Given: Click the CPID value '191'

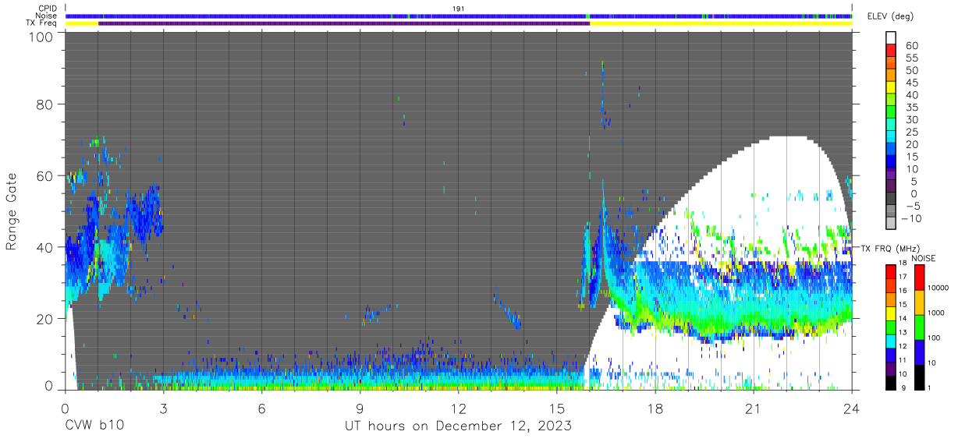Looking at the screenshot, I should 459,9.
